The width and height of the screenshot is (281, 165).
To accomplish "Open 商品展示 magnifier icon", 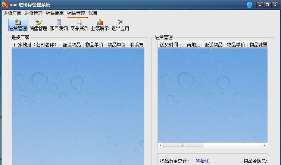I will point(79,25).
